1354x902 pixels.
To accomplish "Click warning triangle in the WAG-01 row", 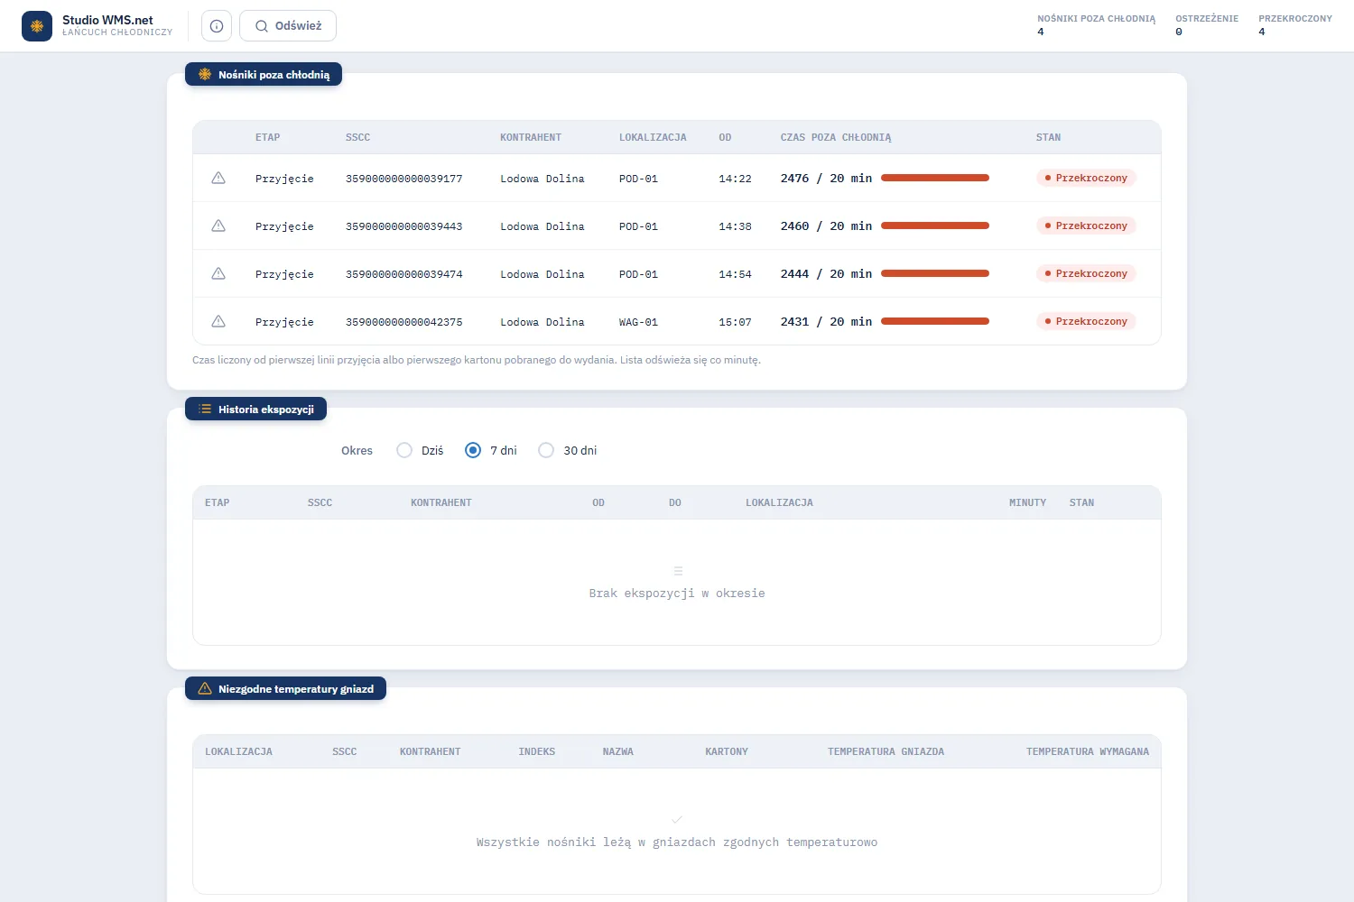I will pyautogui.click(x=218, y=321).
